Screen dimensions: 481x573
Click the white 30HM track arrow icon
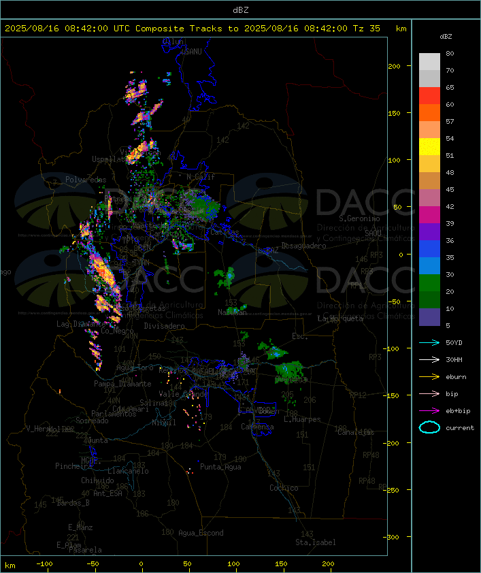tap(429, 360)
